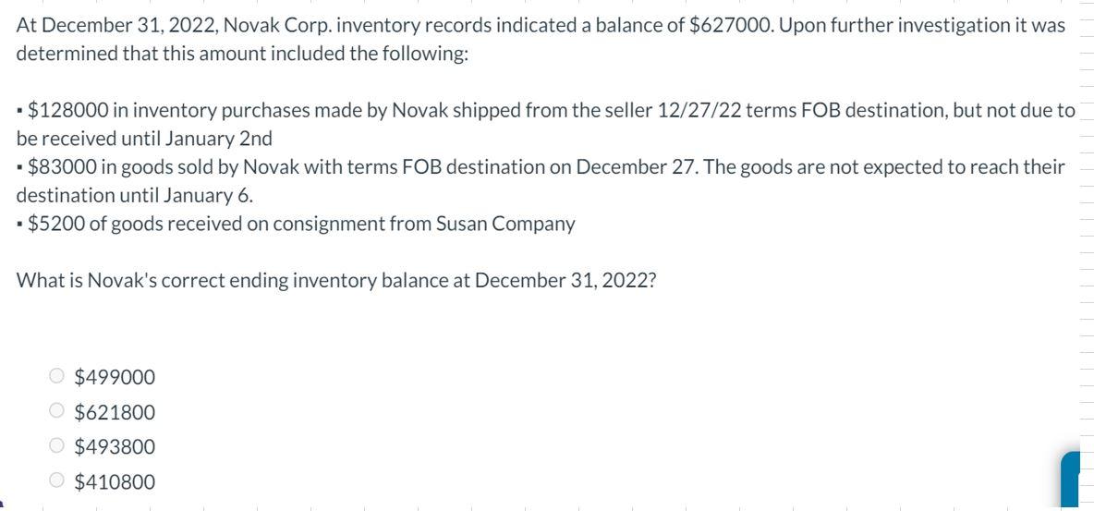This screenshot has height=511, width=1094.
Task: Select the $499000 radio button
Action: click(57, 377)
